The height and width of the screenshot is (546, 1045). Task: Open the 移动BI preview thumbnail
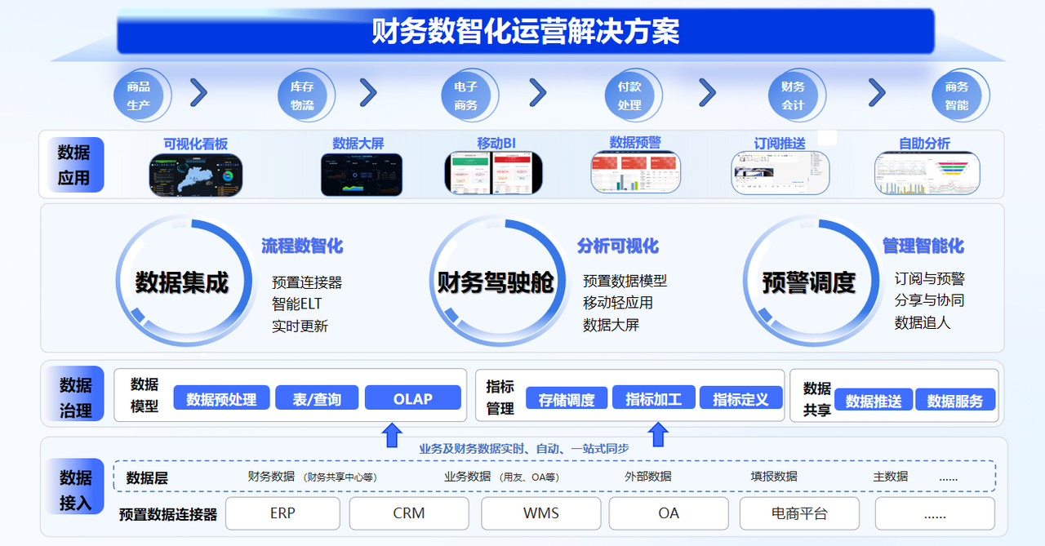click(x=494, y=173)
